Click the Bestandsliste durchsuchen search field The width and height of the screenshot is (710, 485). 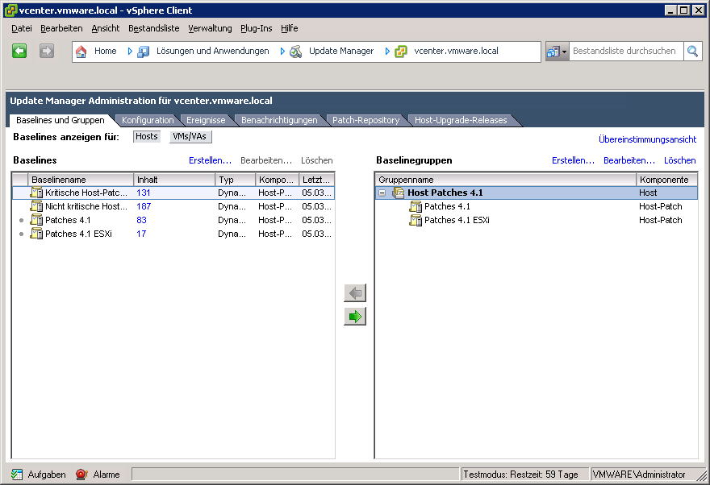[x=624, y=52]
